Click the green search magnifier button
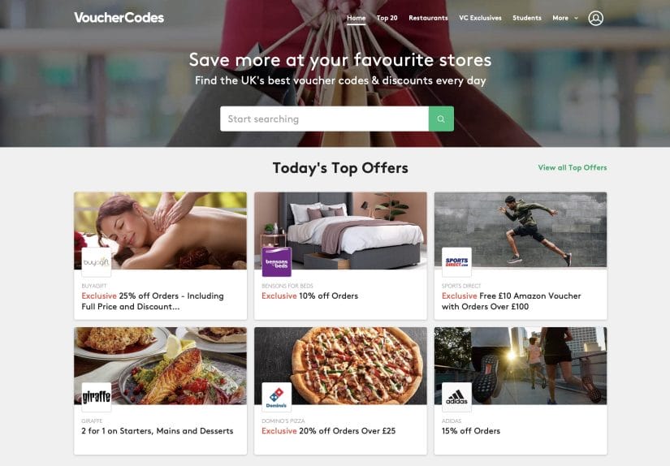 [x=441, y=119]
